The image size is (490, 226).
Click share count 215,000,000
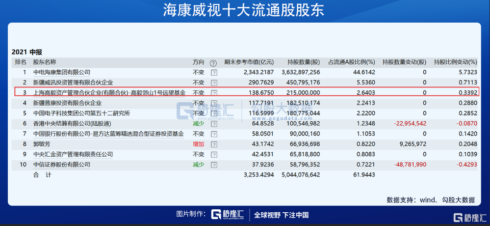pyautogui.click(x=303, y=93)
